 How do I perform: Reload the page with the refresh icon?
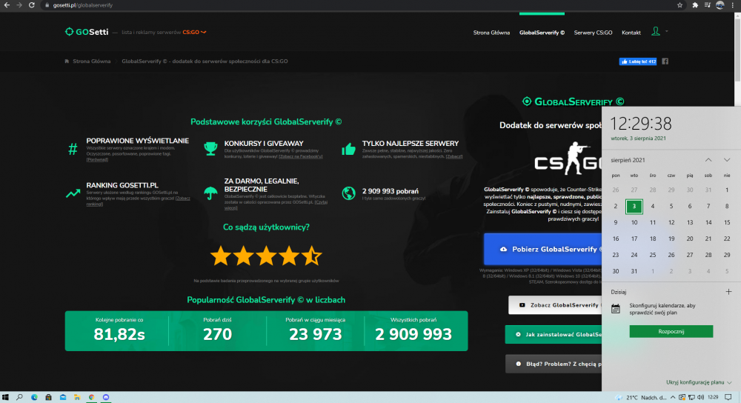click(x=32, y=5)
